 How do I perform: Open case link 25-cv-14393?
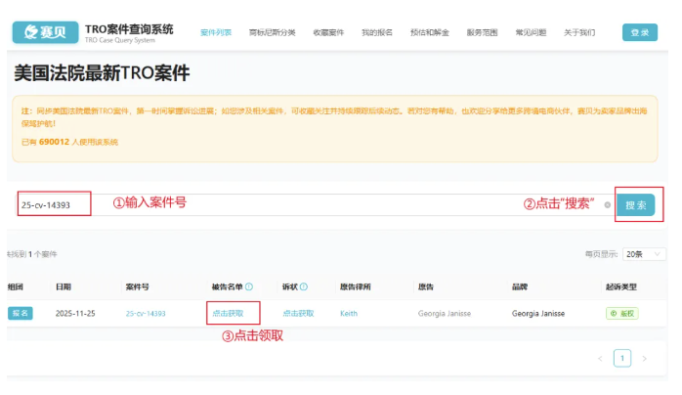click(x=146, y=314)
